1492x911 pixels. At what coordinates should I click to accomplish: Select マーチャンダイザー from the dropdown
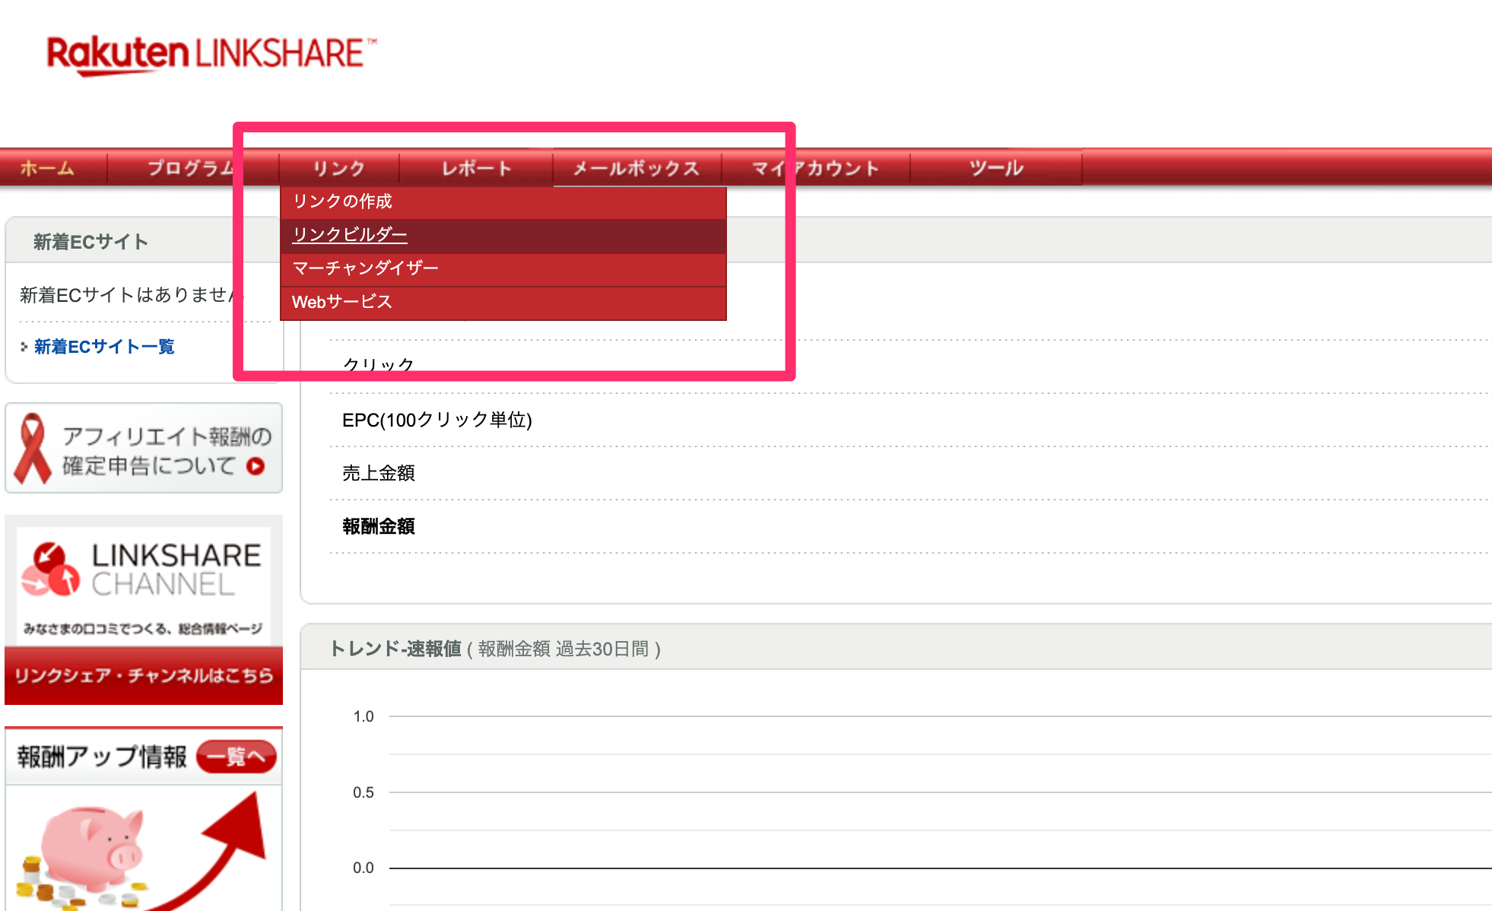click(x=503, y=268)
